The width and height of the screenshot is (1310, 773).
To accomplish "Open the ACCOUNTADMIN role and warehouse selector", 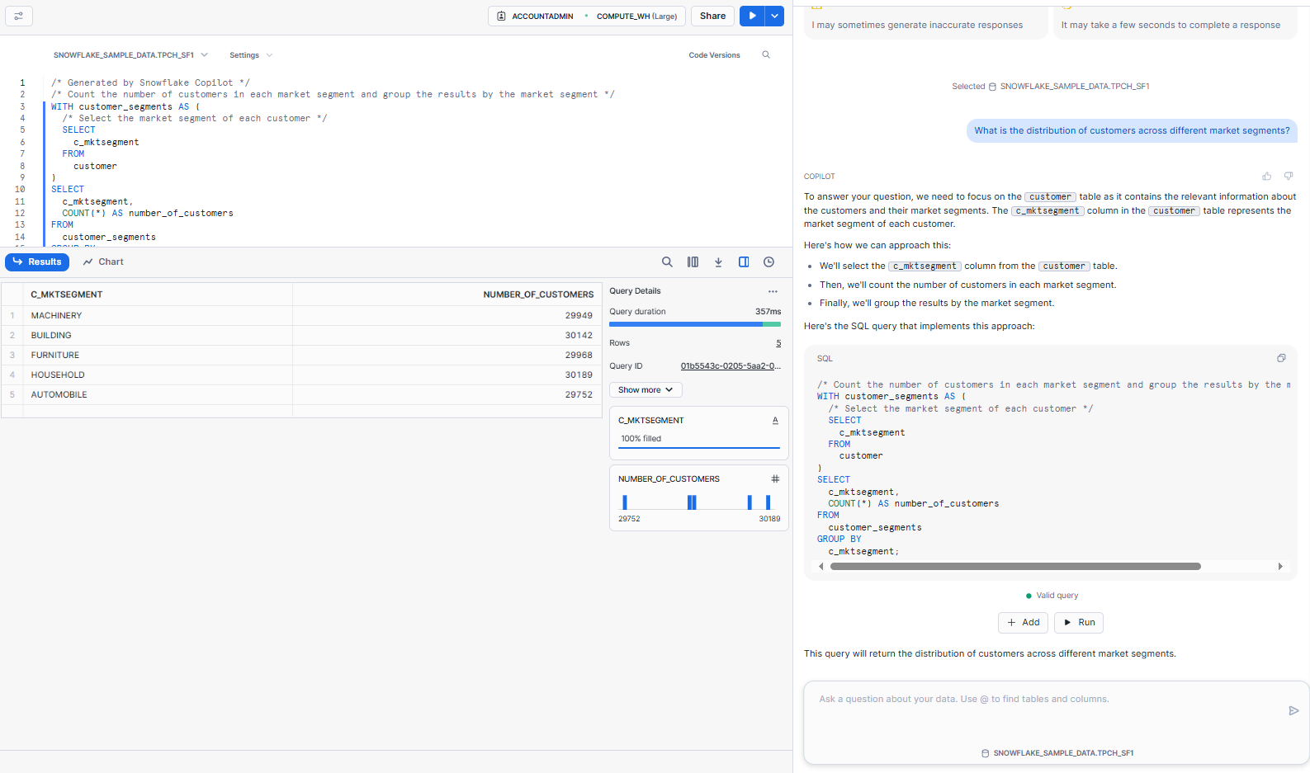I will tap(587, 16).
